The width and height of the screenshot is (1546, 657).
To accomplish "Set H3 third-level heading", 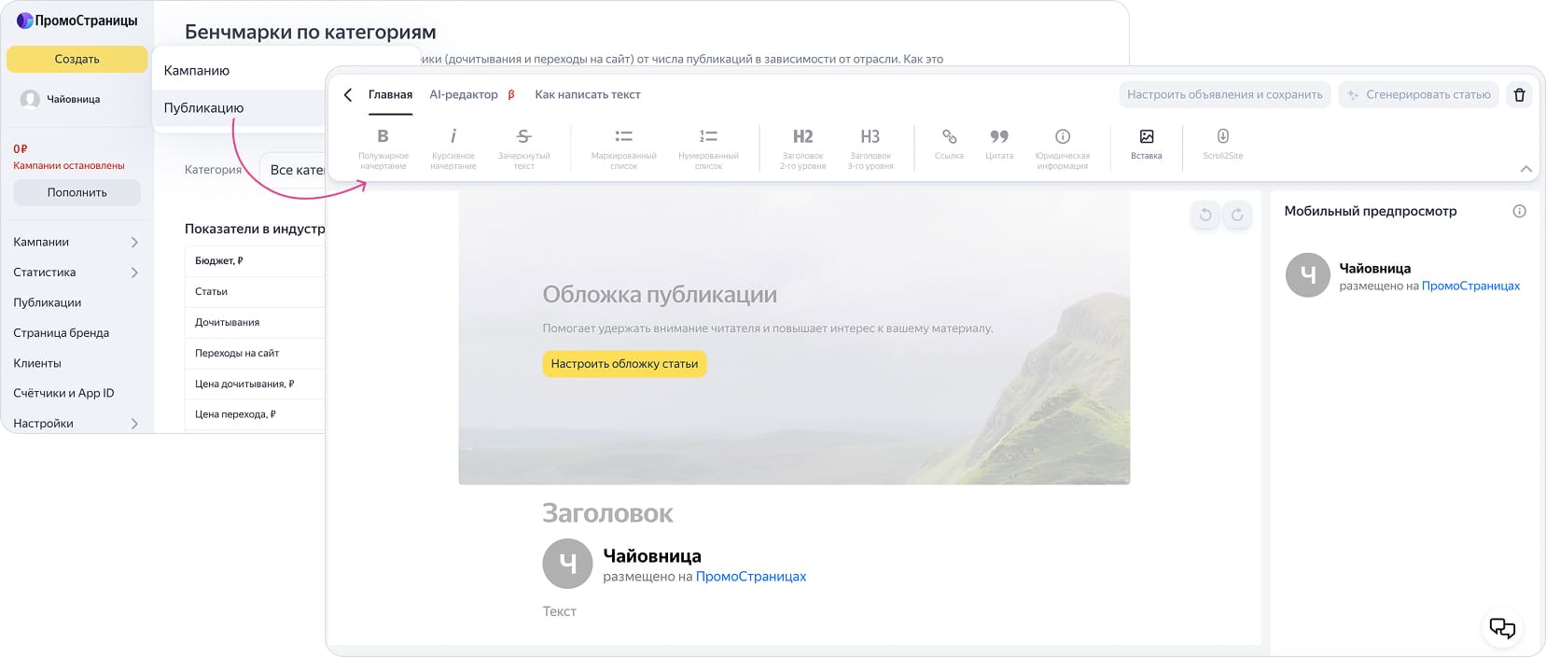I will point(870,148).
